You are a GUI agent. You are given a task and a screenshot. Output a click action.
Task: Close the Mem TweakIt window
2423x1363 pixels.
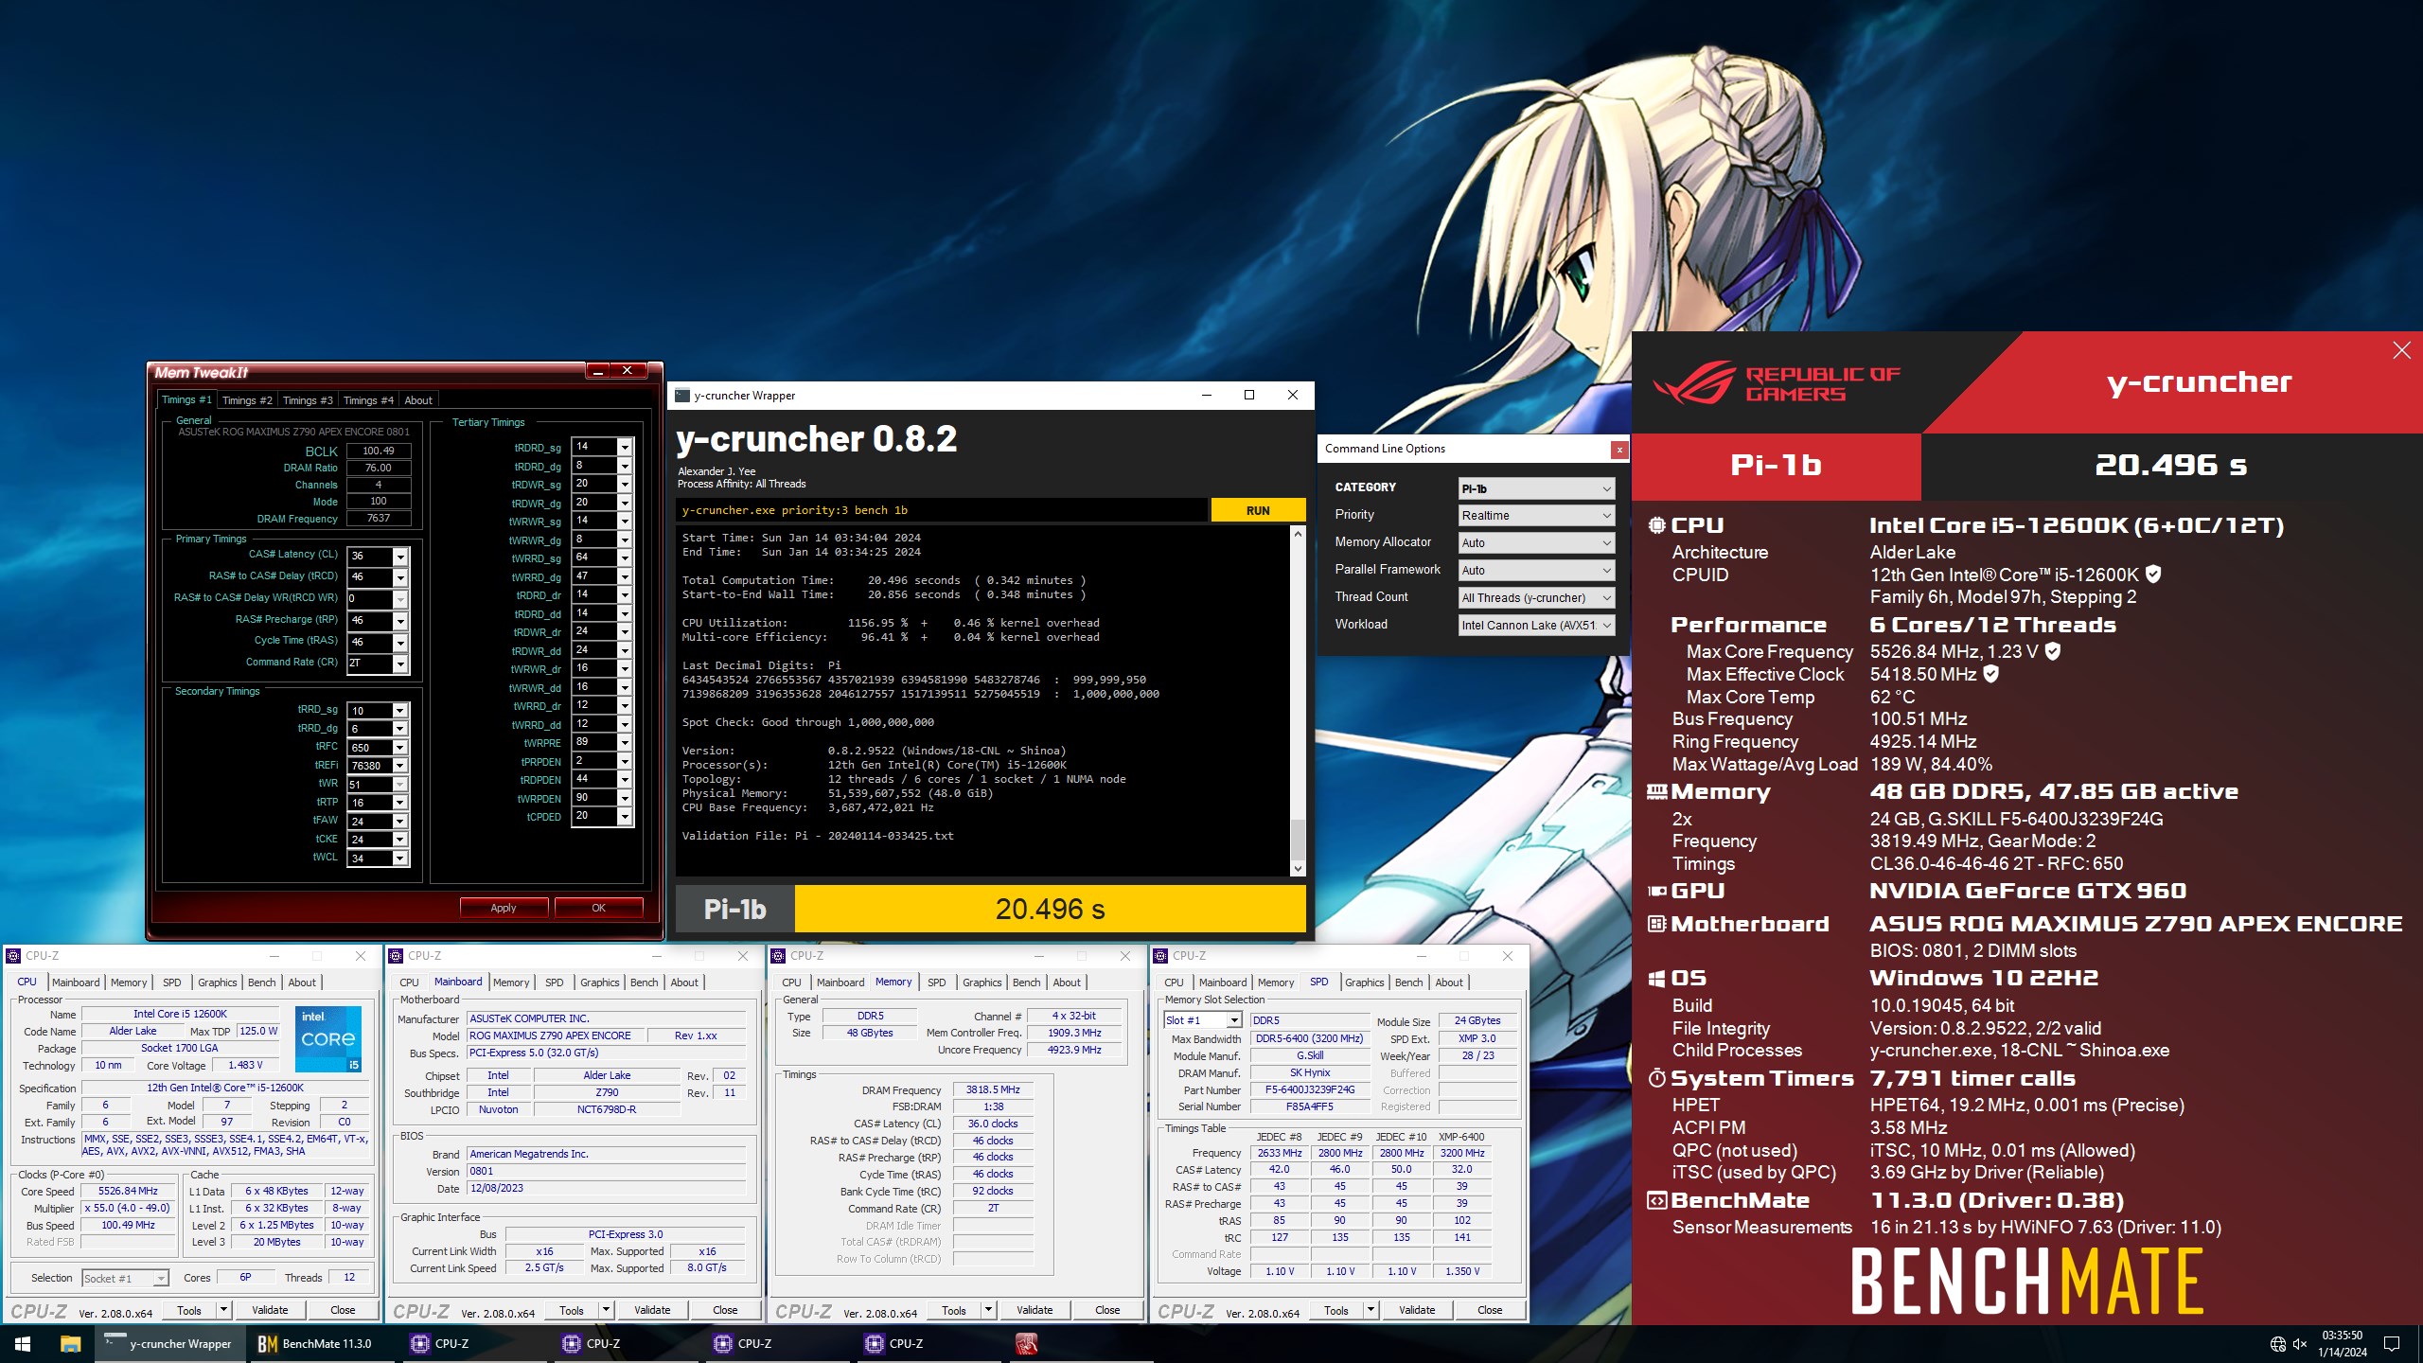click(x=627, y=371)
